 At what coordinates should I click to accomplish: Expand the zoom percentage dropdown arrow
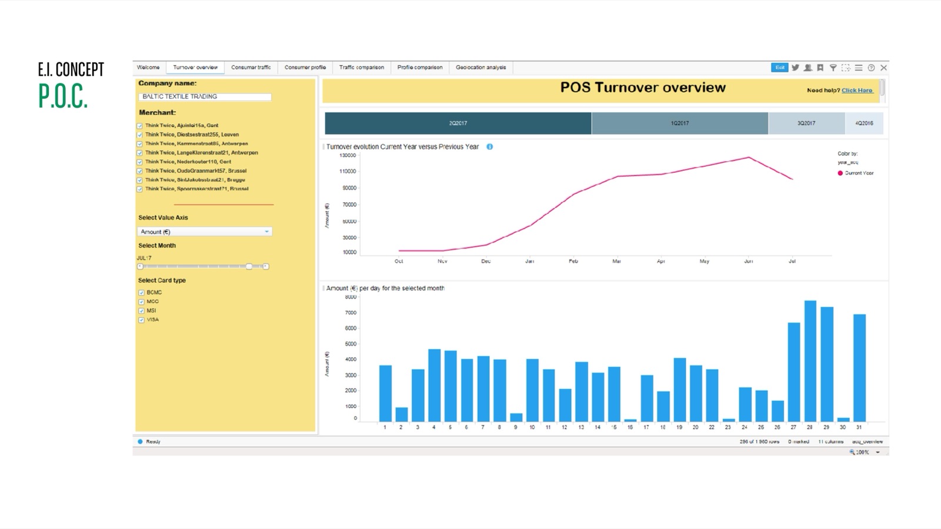878,453
